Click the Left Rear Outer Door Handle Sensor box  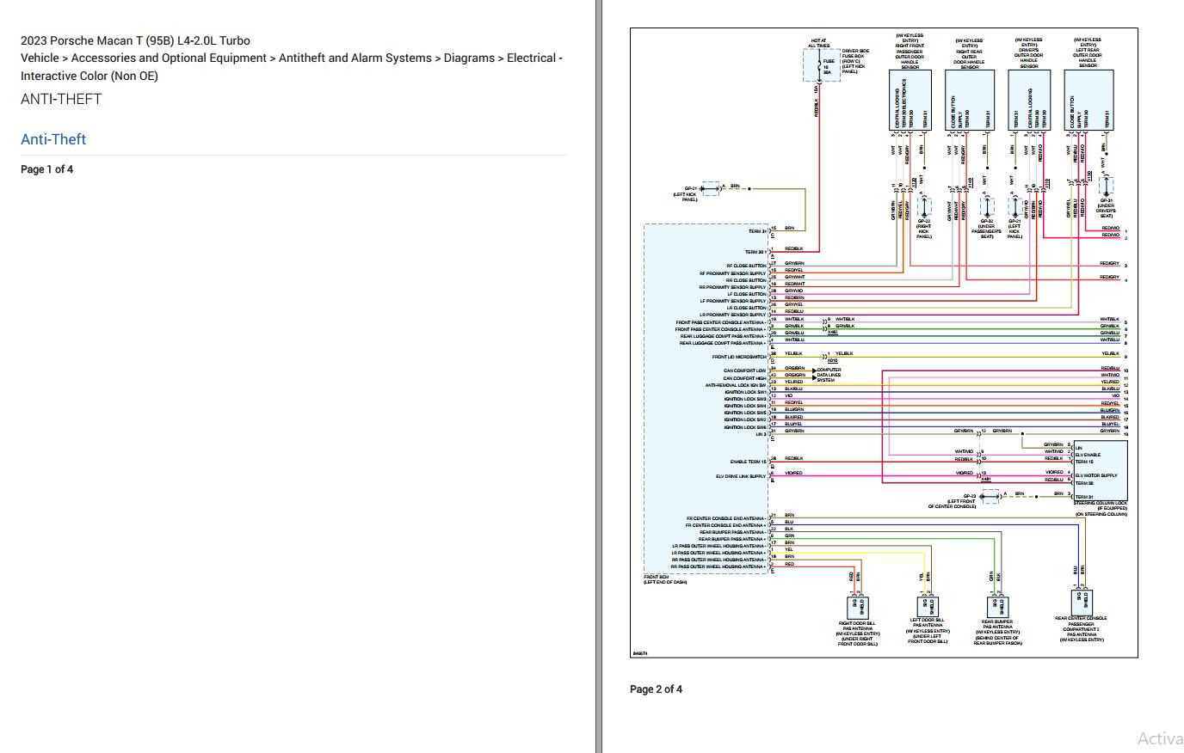click(x=1088, y=101)
